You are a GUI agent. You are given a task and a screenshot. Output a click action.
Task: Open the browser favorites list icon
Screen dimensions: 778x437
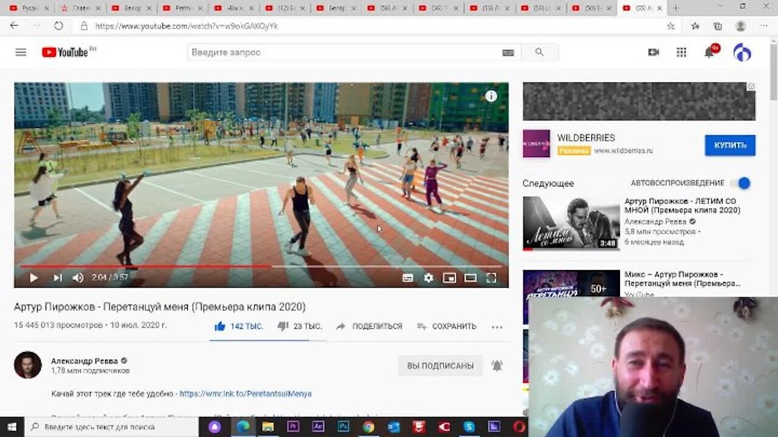click(695, 26)
